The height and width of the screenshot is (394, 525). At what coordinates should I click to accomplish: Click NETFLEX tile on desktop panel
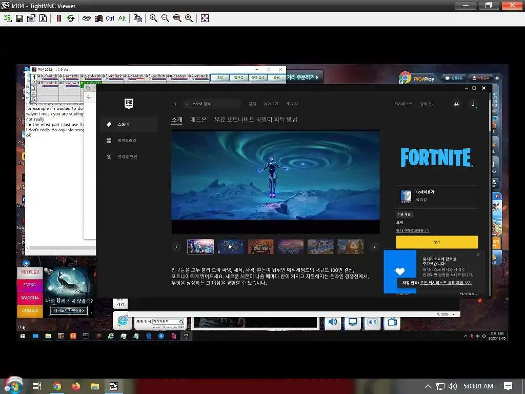point(30,272)
